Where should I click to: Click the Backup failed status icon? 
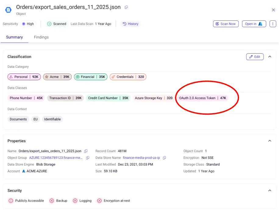click(52, 201)
